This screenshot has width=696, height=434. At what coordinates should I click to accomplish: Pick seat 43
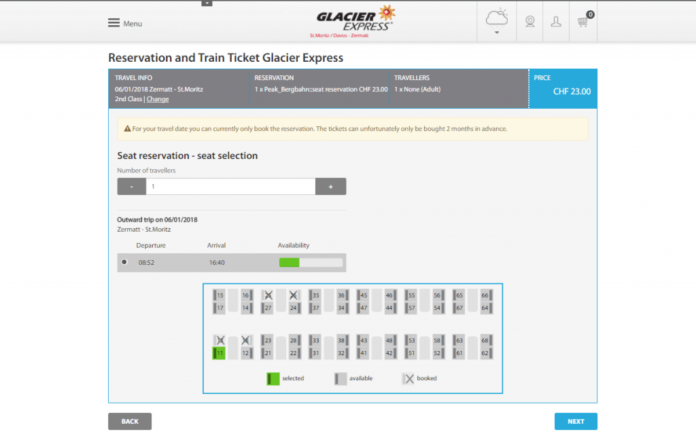(363, 340)
